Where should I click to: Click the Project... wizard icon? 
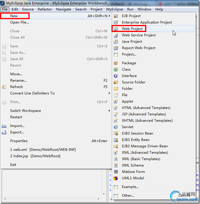click(x=116, y=54)
